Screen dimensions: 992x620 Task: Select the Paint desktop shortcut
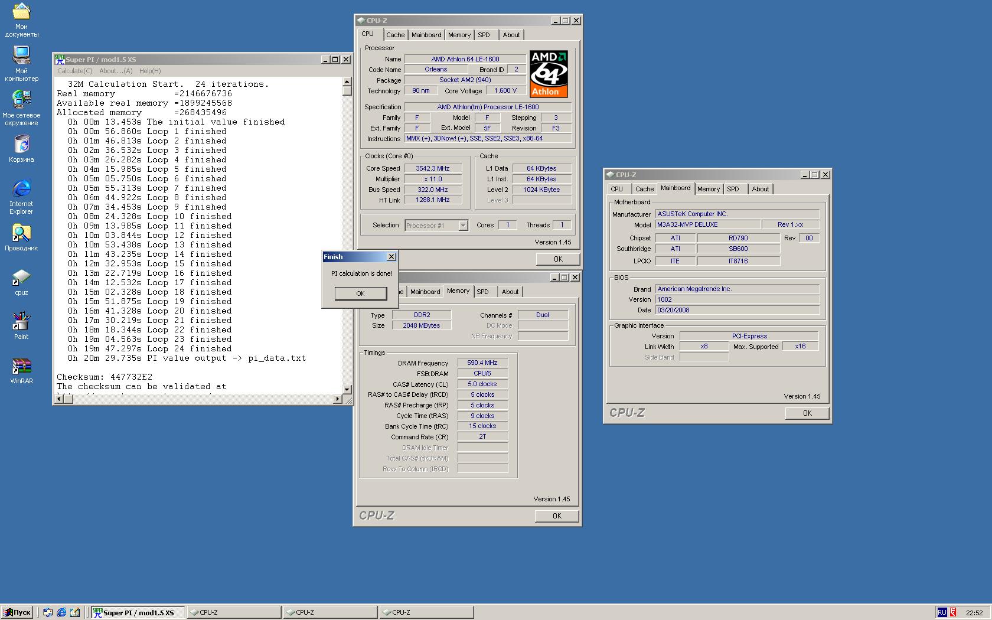(21, 326)
